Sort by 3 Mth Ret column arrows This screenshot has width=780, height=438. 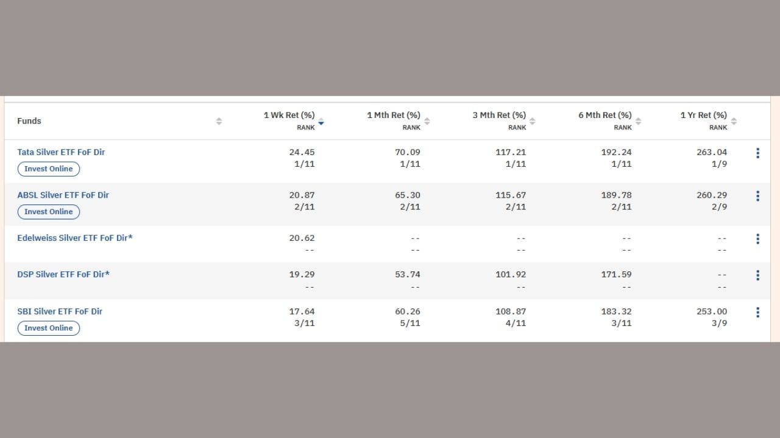532,121
